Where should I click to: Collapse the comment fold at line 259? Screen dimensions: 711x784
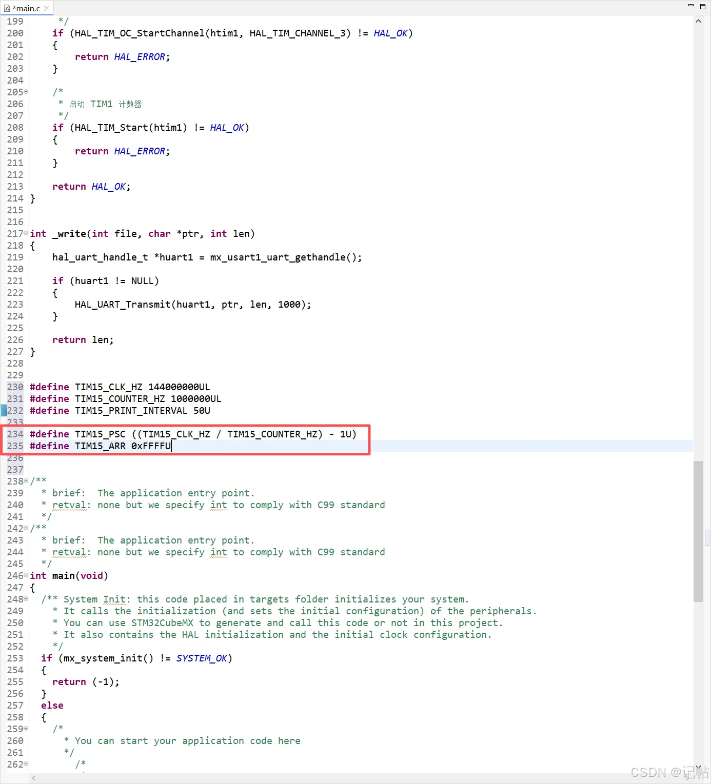click(26, 729)
